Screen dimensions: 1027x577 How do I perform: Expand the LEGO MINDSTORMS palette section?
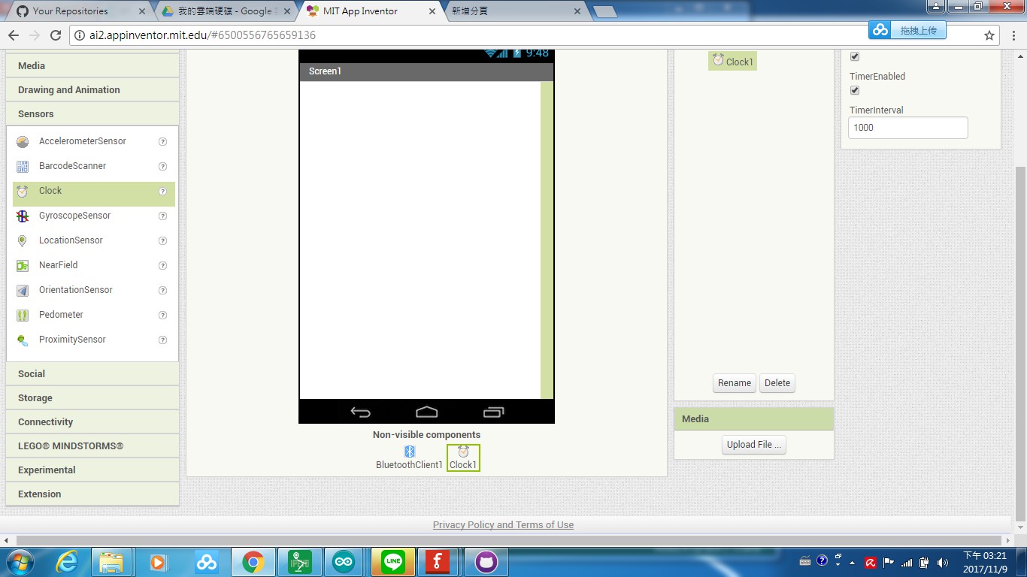(x=92, y=446)
